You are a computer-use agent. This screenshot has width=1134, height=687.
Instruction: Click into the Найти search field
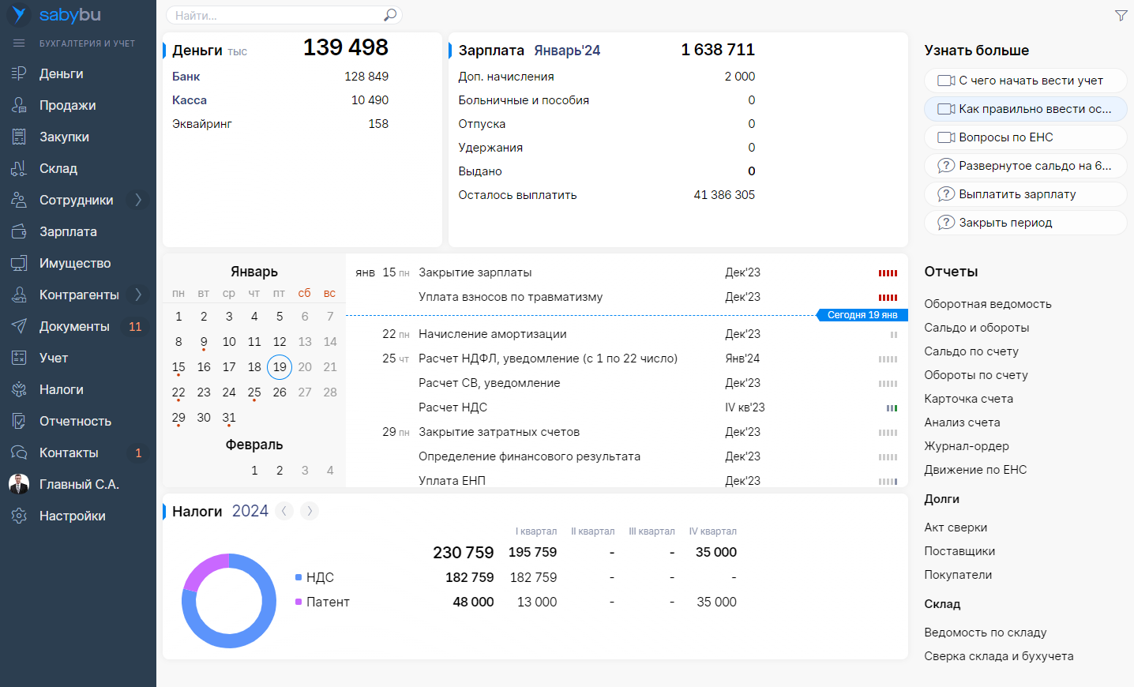(x=276, y=15)
